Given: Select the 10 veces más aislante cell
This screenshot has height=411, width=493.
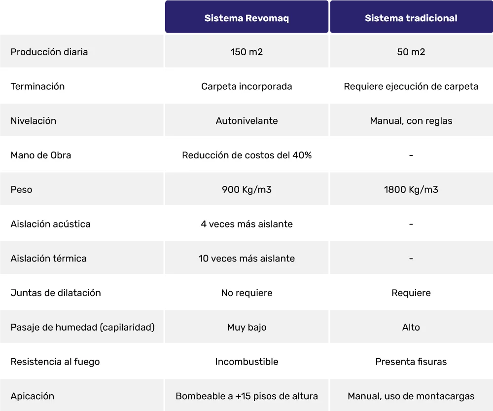Looking at the screenshot, I should (x=247, y=258).
